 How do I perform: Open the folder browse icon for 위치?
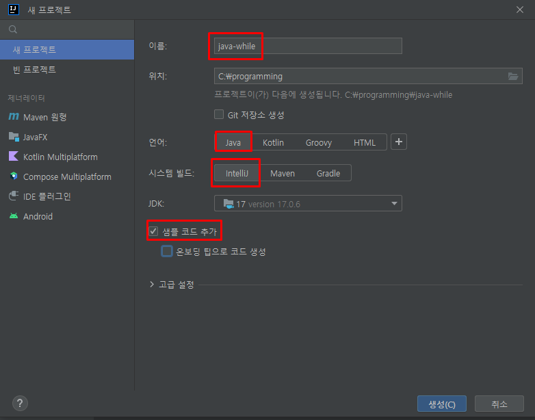click(513, 76)
